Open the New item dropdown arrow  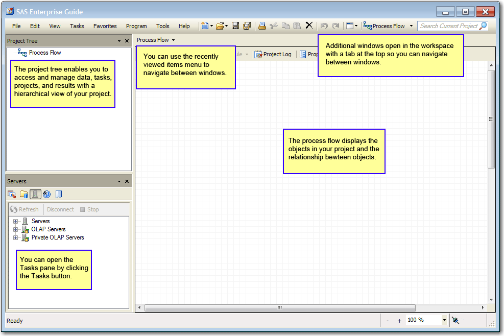pyautogui.click(x=210, y=26)
